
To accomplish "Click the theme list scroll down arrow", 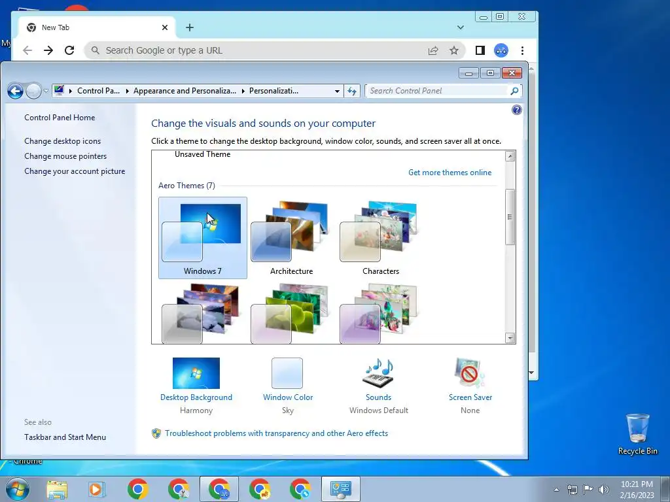I will [x=510, y=338].
